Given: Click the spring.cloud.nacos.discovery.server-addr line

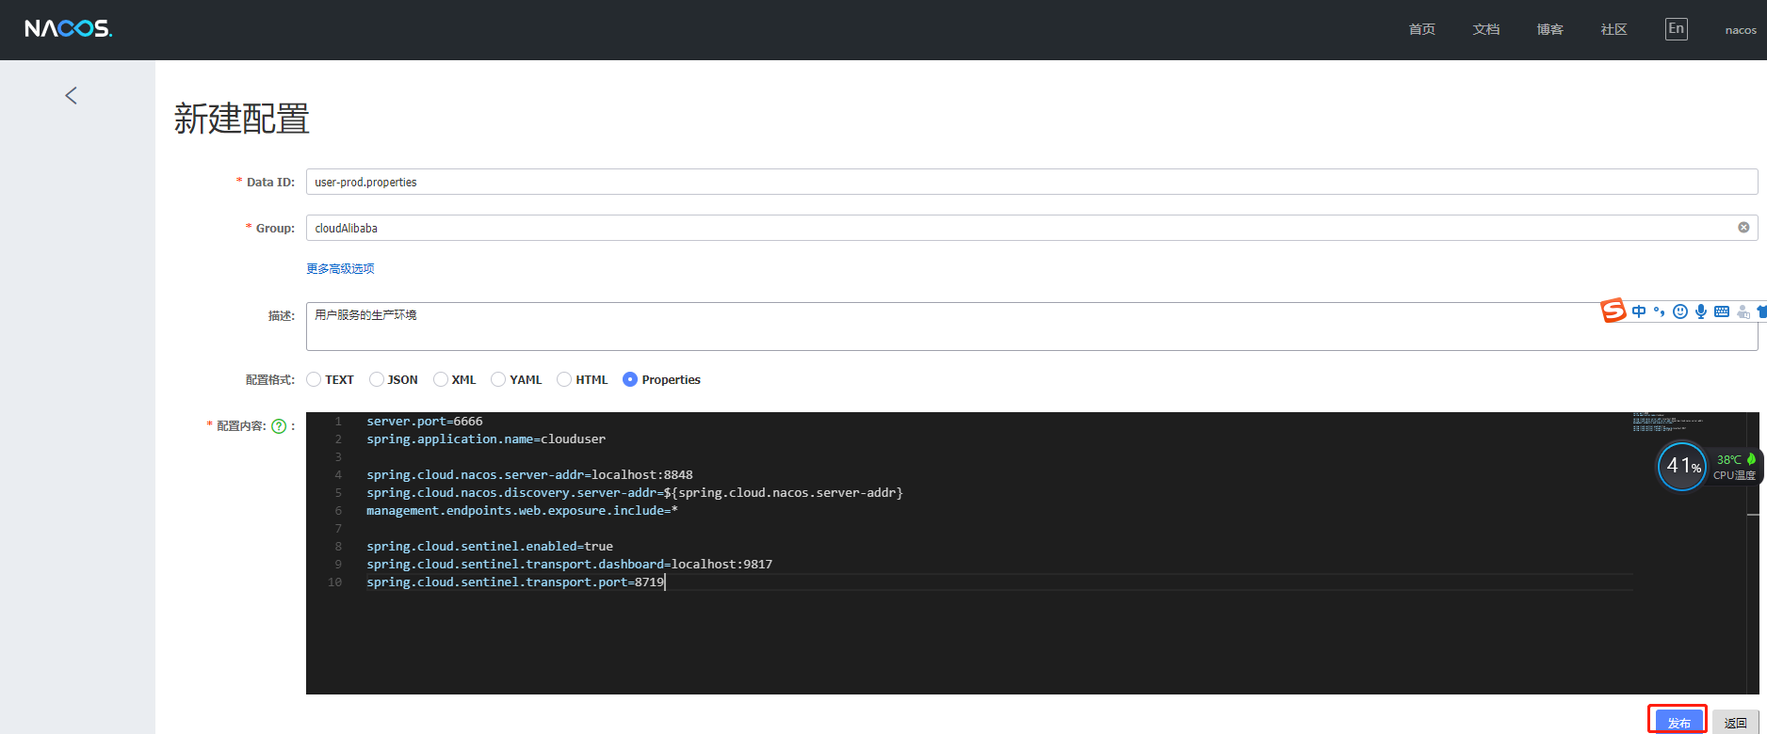Looking at the screenshot, I should click(635, 493).
